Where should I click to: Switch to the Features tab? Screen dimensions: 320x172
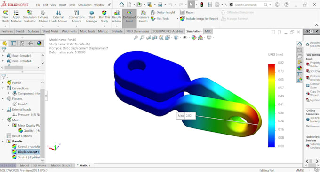pyautogui.click(x=7, y=31)
